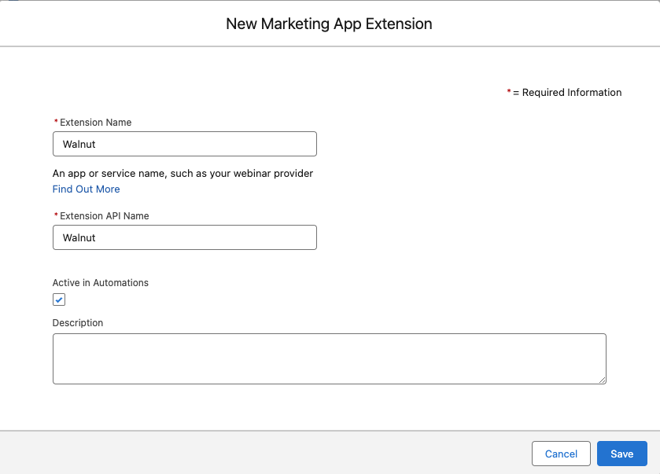
Task: Click the Extension Name input field
Action: tap(184, 144)
